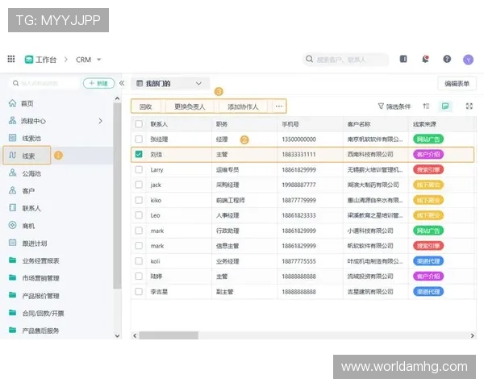The image size is (484, 387).
Task: Check the koli row checkbox
Action: (139, 261)
